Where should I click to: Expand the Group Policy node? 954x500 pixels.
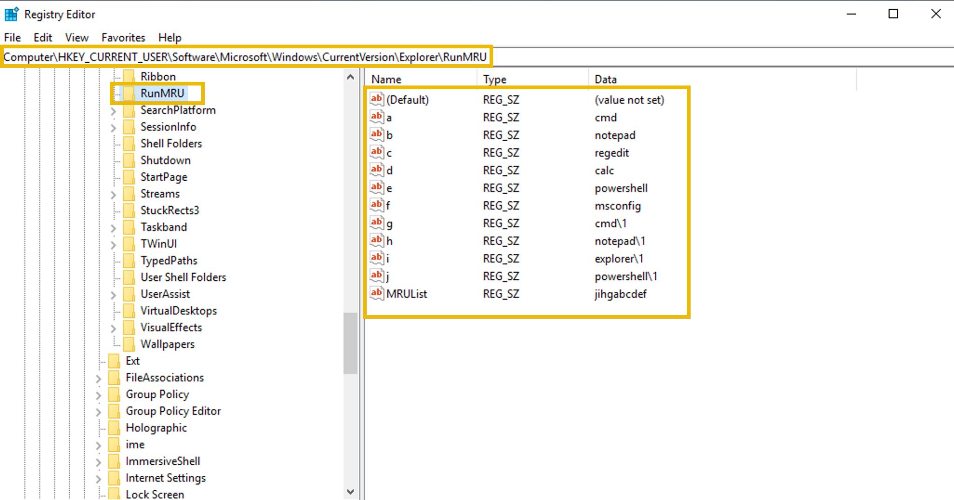click(98, 394)
